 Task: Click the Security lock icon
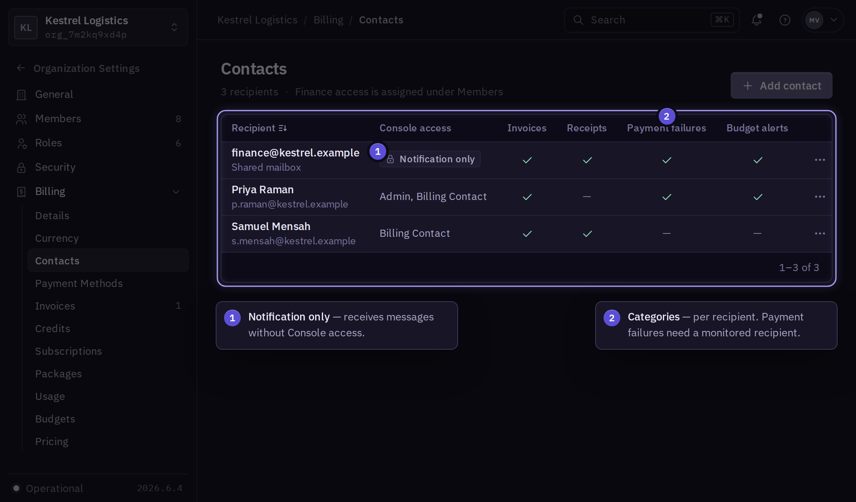[x=21, y=167]
